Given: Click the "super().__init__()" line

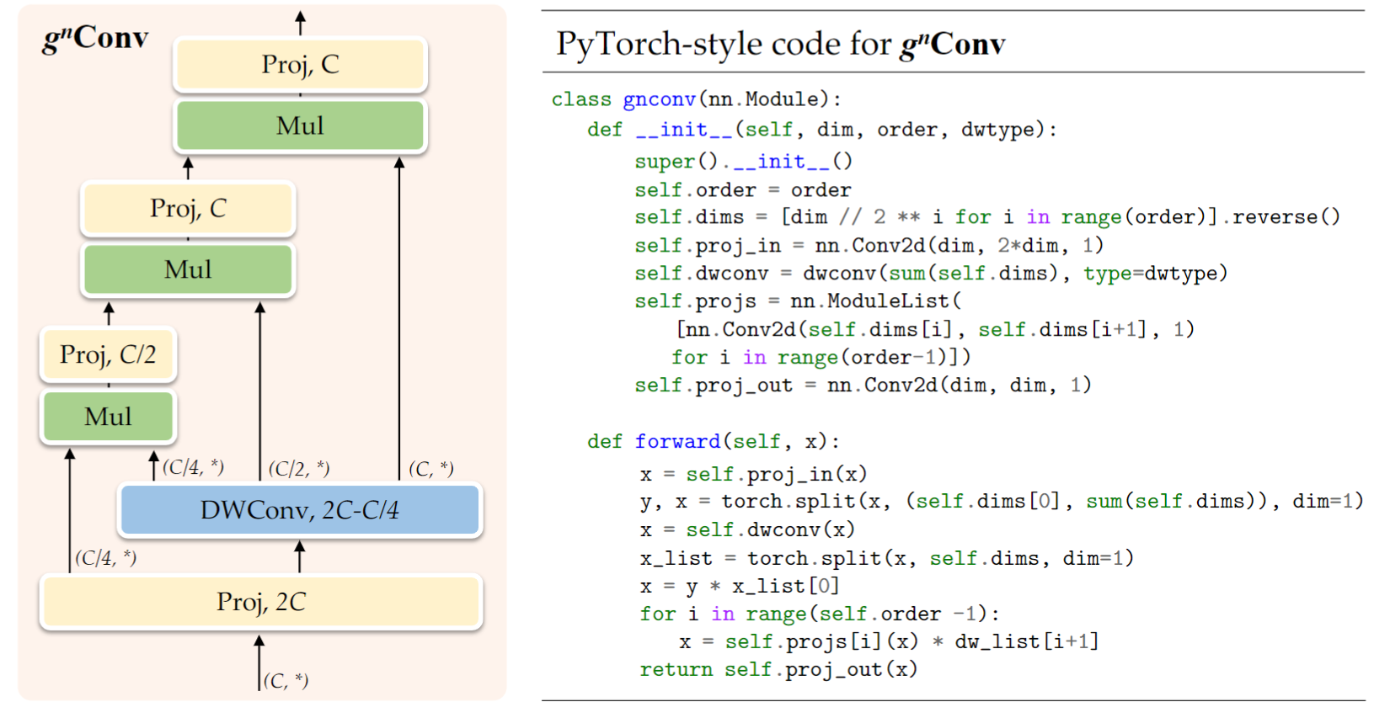Looking at the screenshot, I should click(744, 161).
